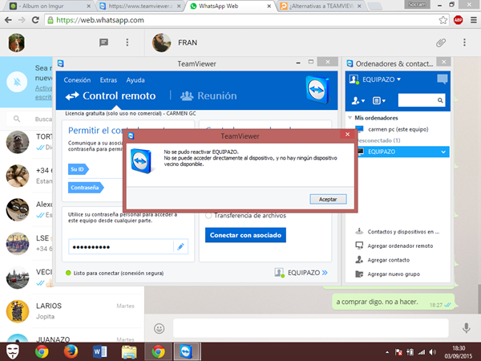481x361 pixels.
Task: Click the Conectar con asociado button
Action: click(245, 235)
